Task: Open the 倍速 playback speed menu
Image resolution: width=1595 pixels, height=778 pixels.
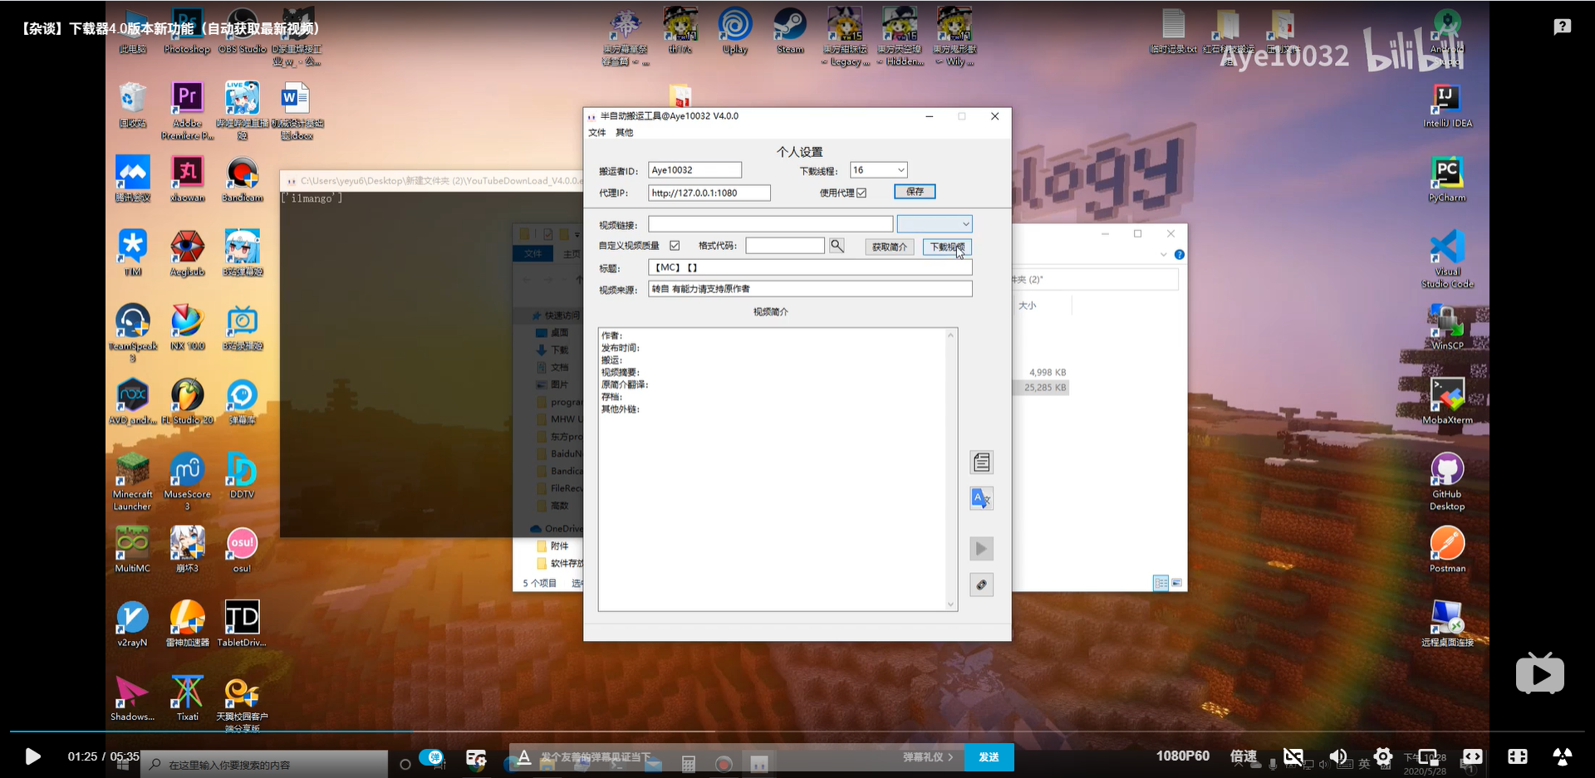Action: pos(1244,756)
